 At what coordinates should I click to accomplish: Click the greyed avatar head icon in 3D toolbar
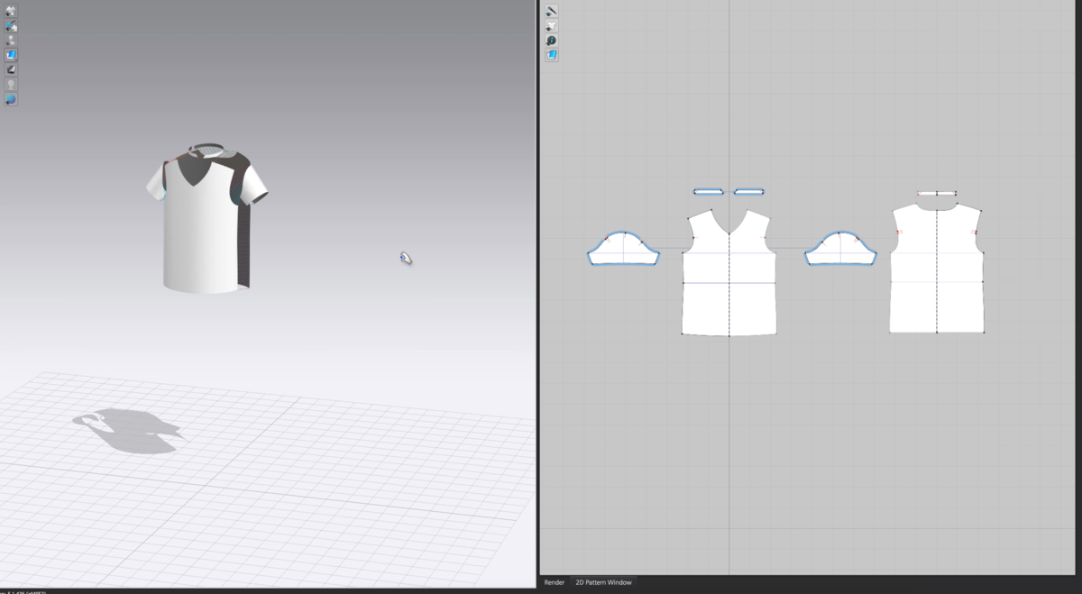click(11, 85)
